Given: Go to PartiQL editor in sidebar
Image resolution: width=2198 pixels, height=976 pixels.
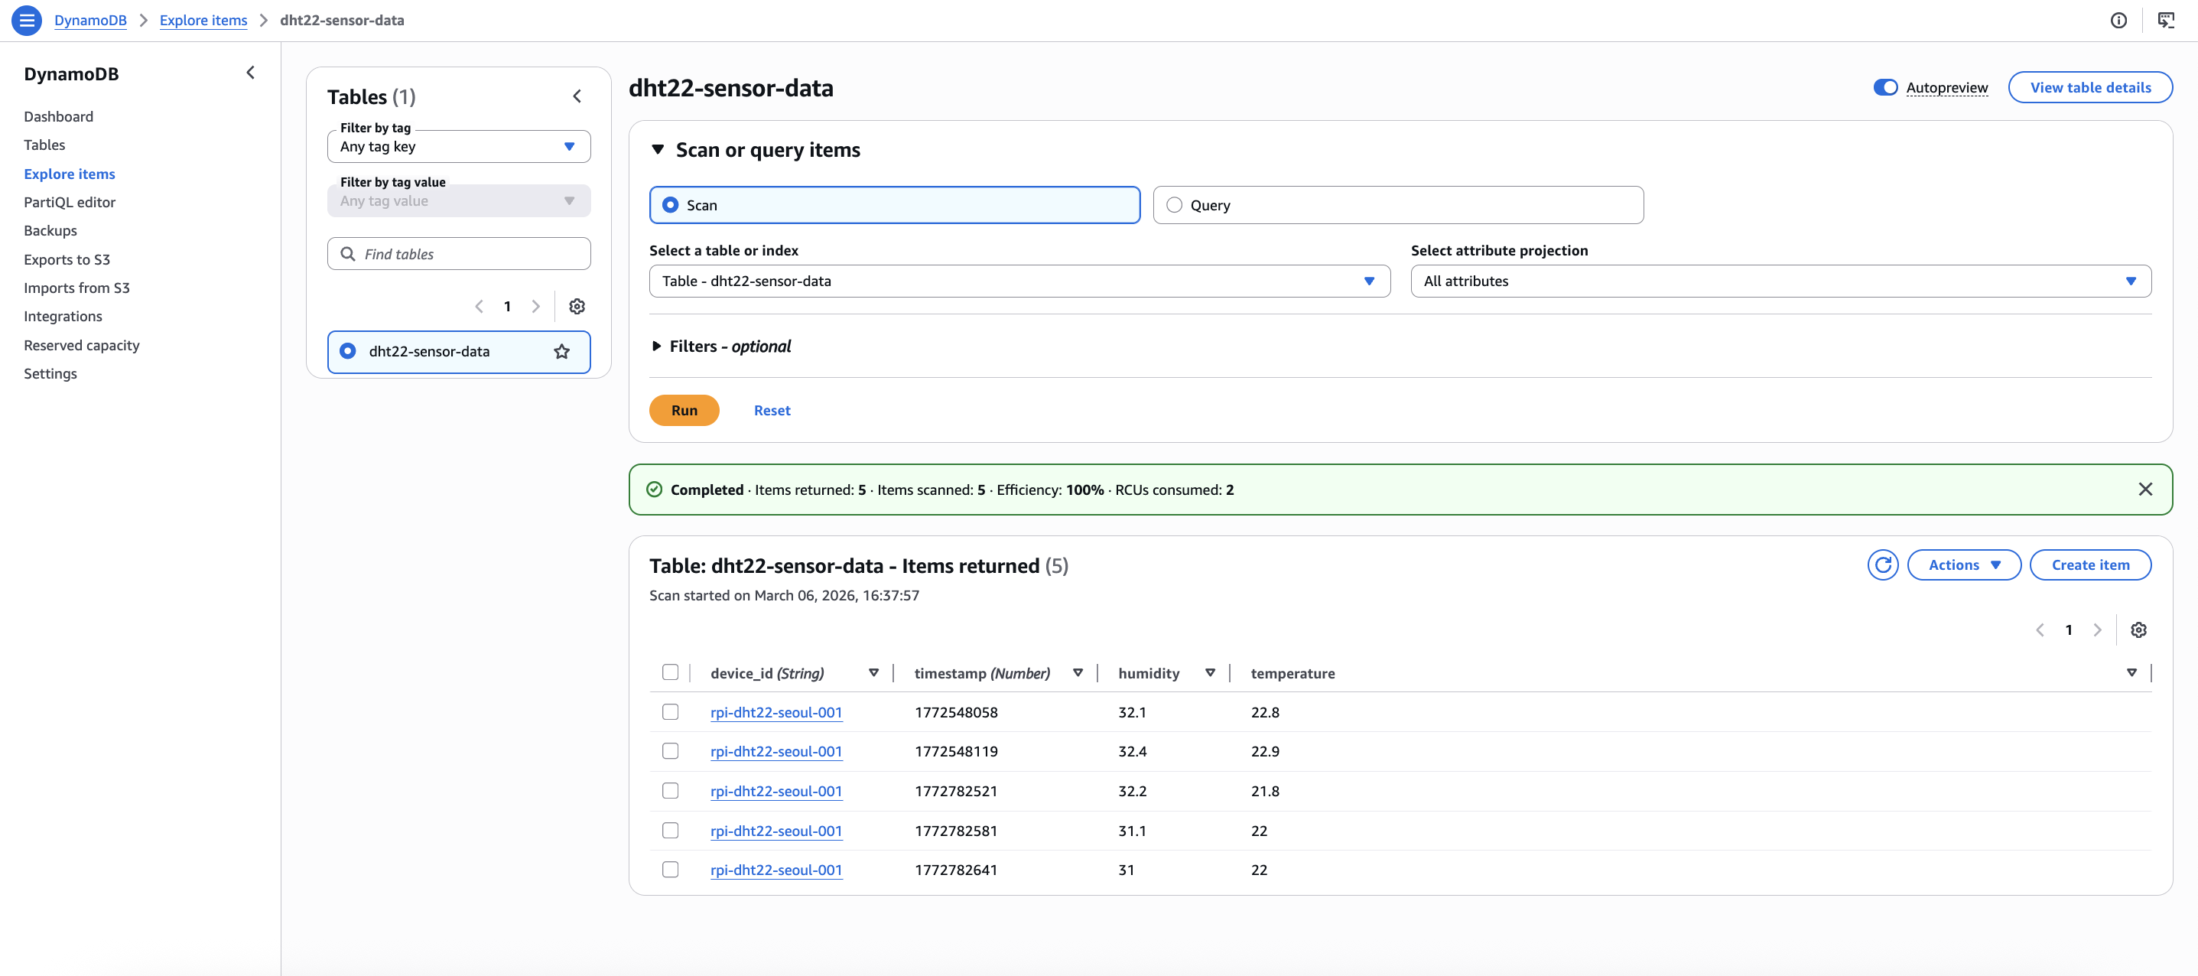Looking at the screenshot, I should pos(69,202).
